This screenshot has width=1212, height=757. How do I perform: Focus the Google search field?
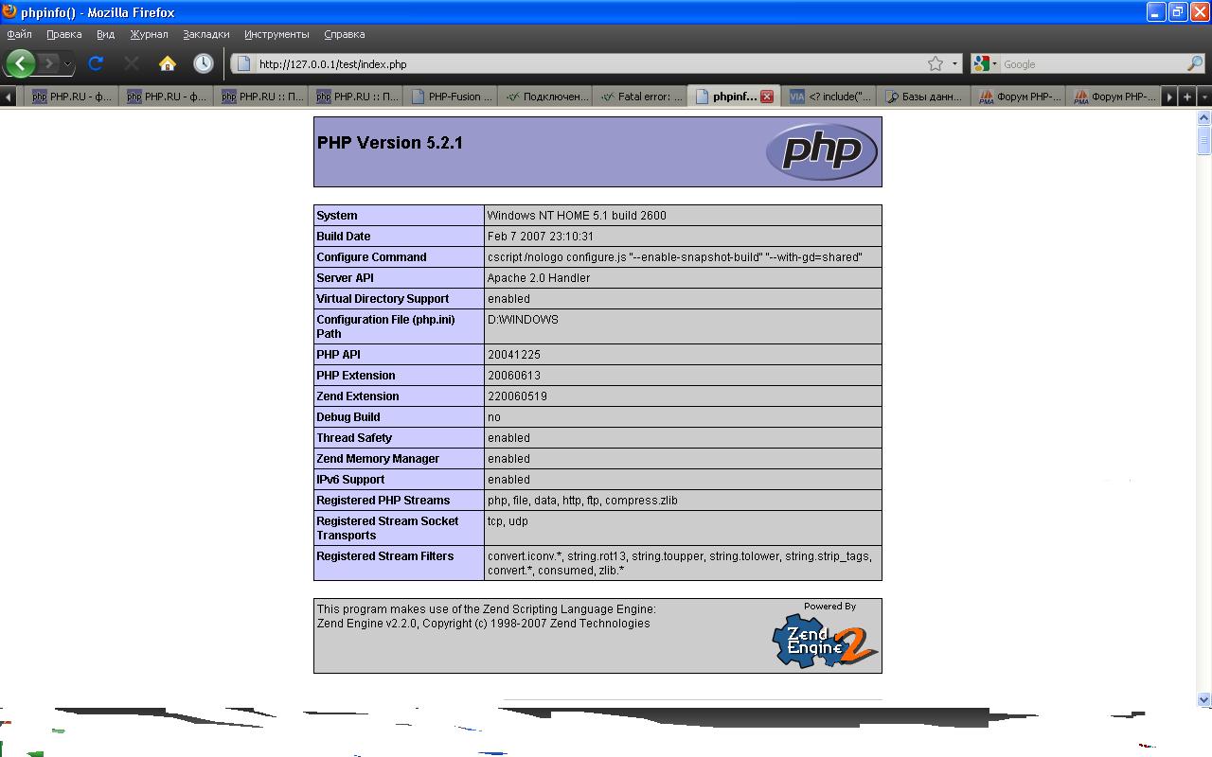(1094, 64)
